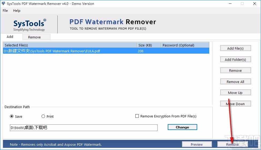Click the SysTools app icon in title bar

[3, 3]
